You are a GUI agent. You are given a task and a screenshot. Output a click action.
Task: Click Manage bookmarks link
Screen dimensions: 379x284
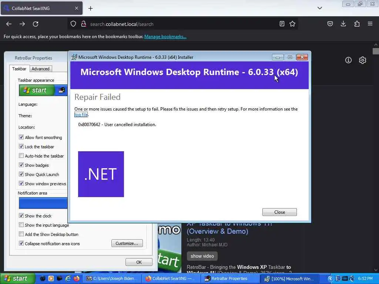165,37
